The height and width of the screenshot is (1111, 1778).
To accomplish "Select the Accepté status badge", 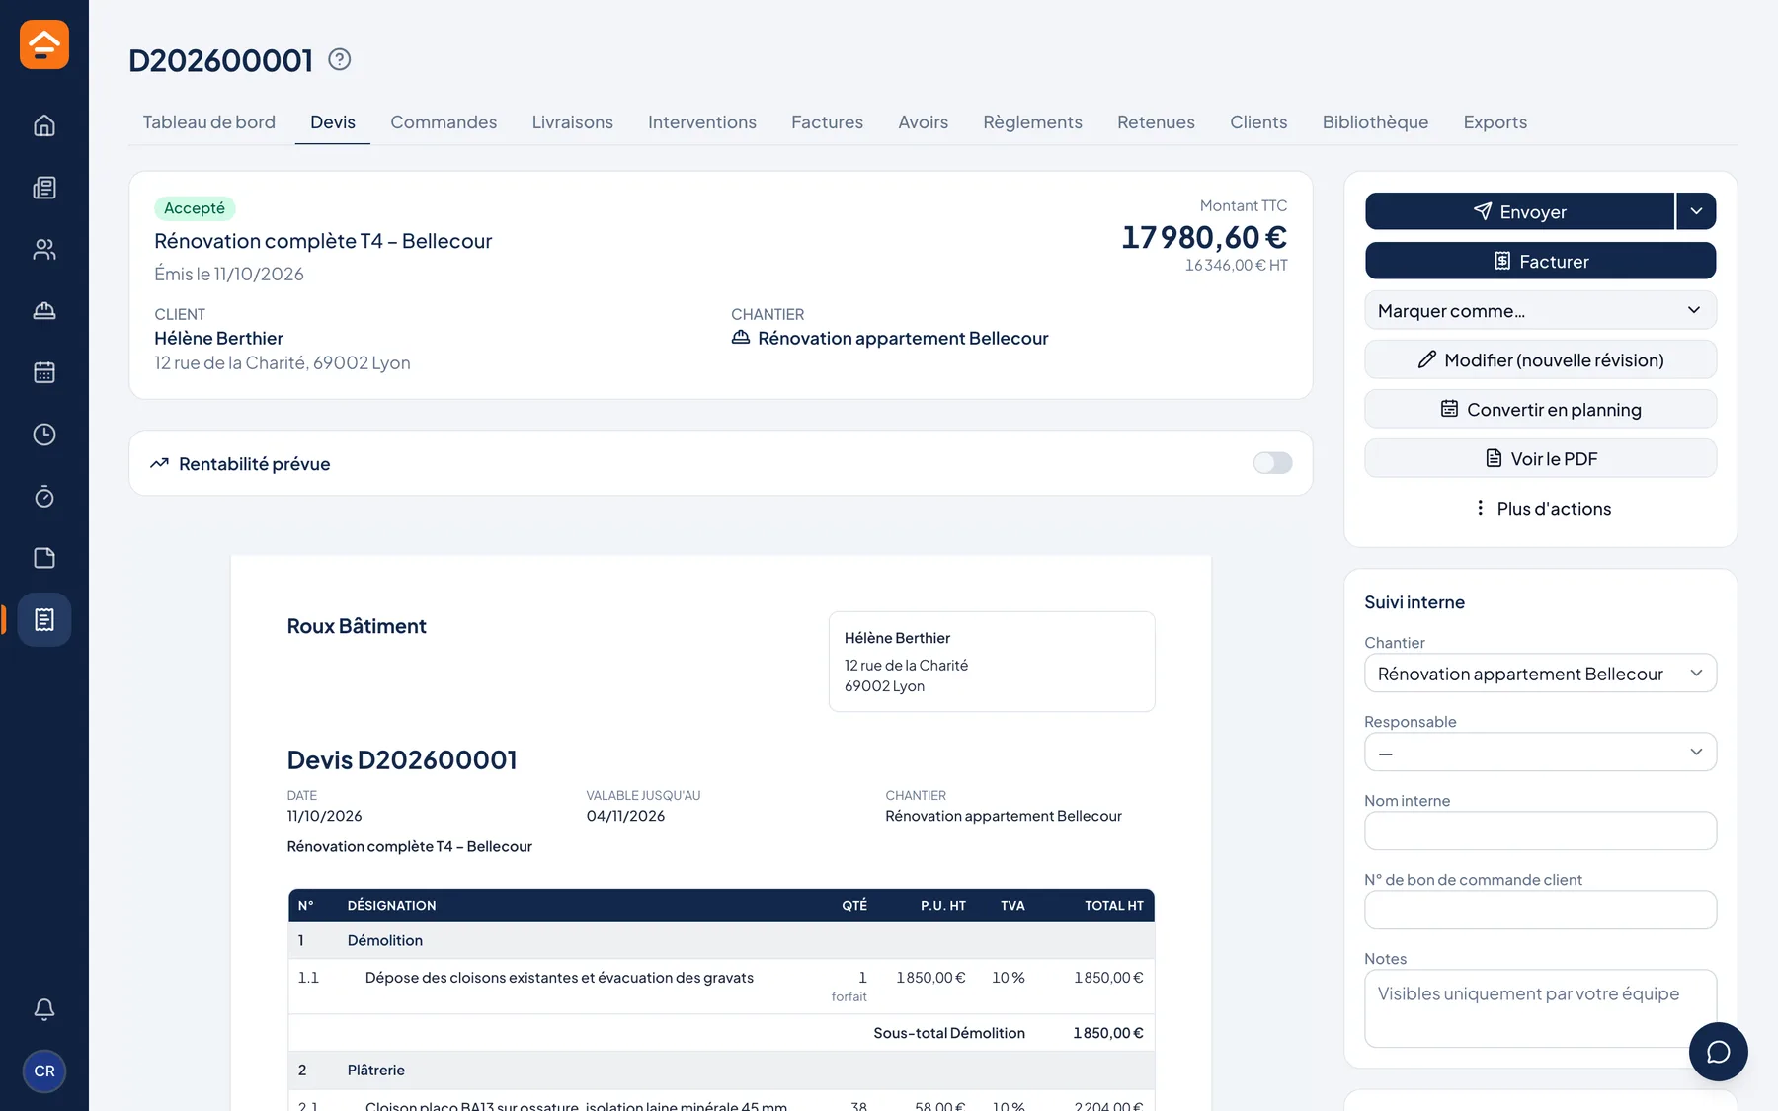I will [x=195, y=208].
